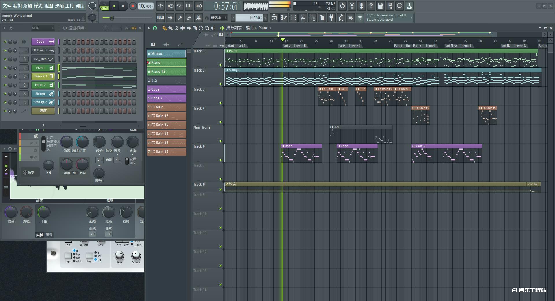Expand the channel rack options arrow

click(5, 28)
